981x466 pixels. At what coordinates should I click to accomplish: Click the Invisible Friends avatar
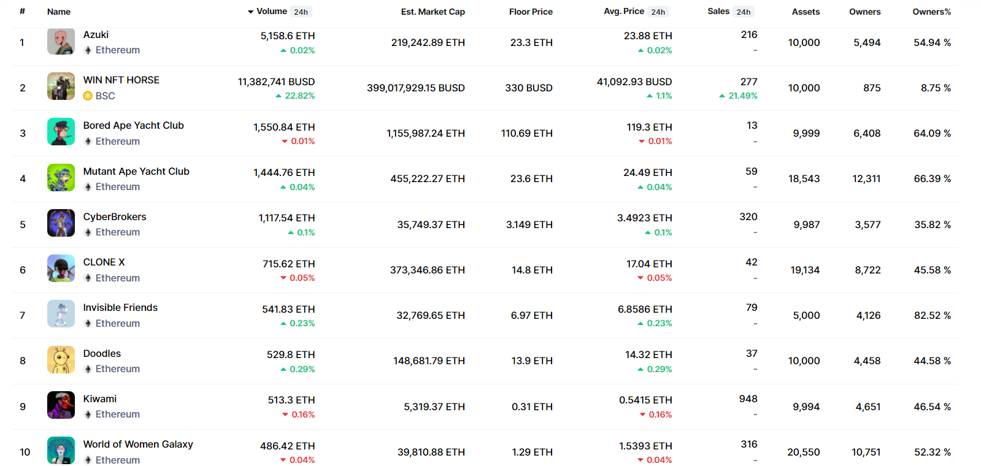pyautogui.click(x=61, y=314)
